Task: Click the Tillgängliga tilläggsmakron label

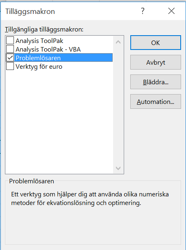Action: [44, 29]
